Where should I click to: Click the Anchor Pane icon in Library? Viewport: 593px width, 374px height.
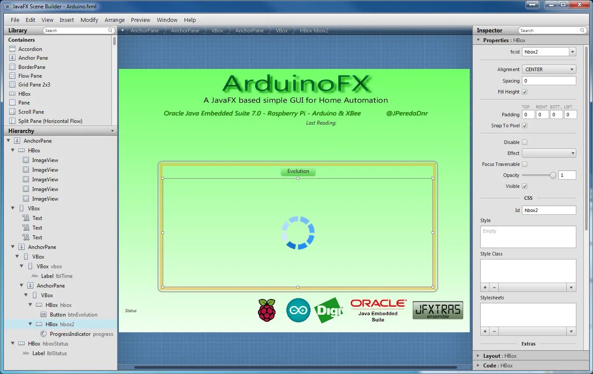click(12, 58)
